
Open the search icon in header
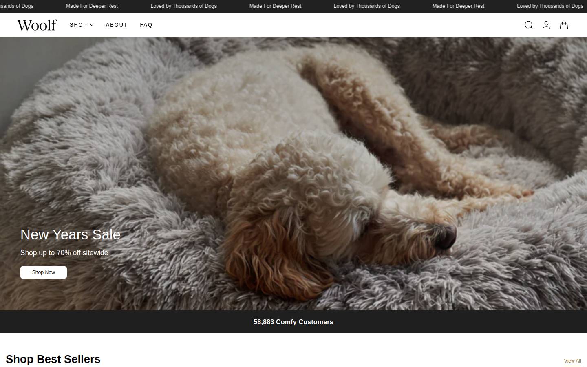click(529, 25)
